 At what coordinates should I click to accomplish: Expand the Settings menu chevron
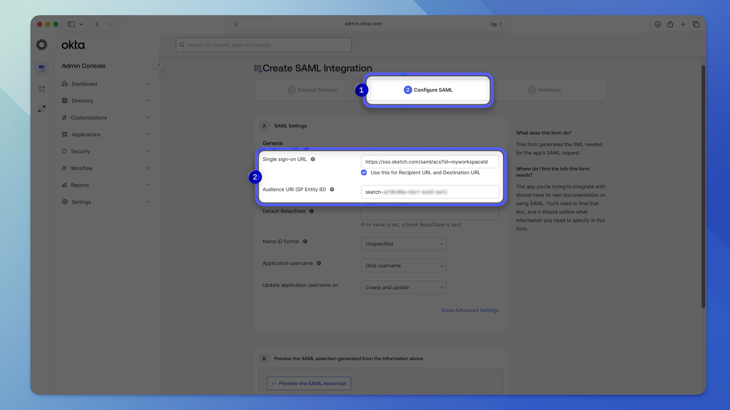tap(148, 202)
